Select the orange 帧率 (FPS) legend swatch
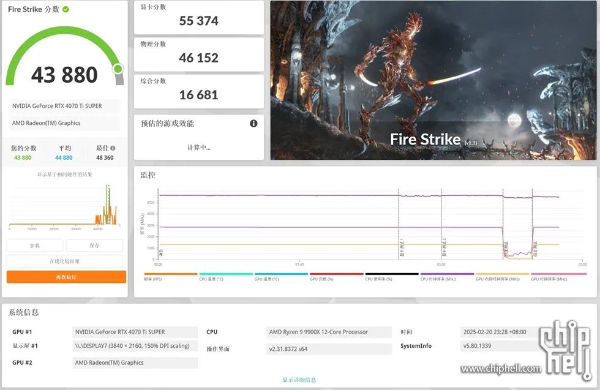This screenshot has width=600, height=390. [x=171, y=274]
